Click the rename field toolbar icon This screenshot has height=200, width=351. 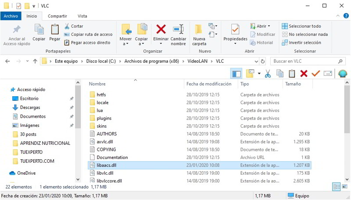[328, 74]
